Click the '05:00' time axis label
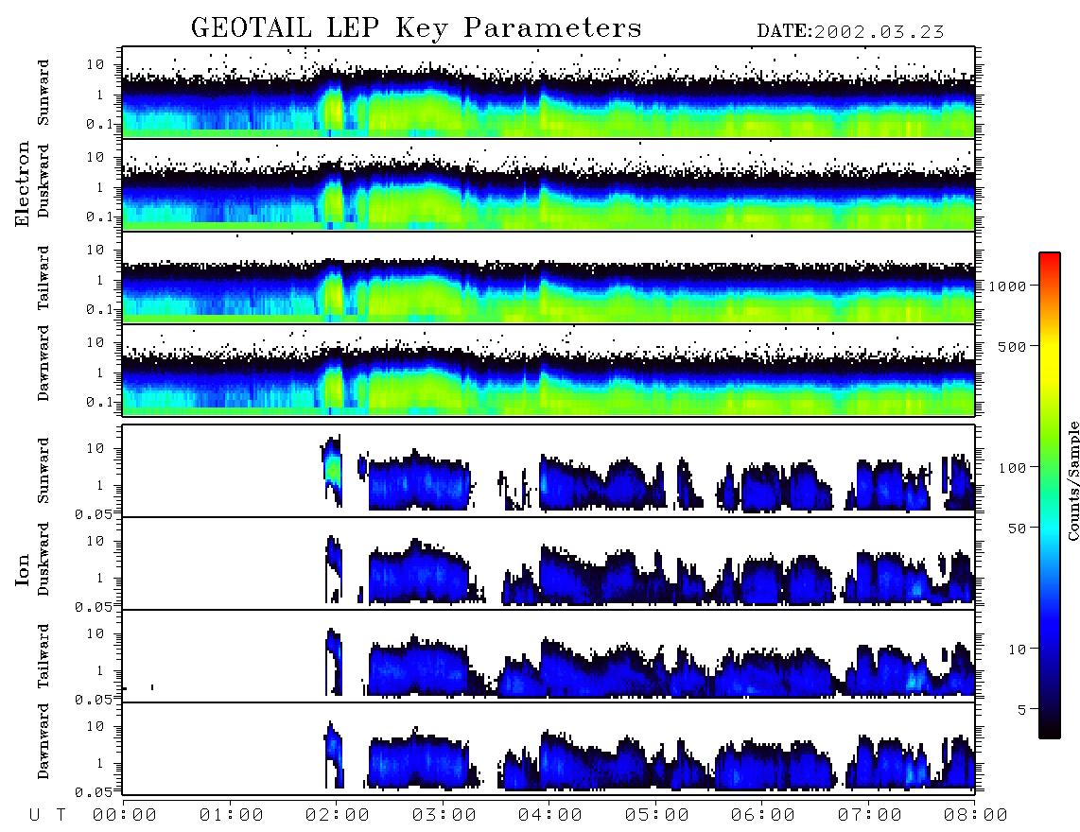Viewport: 1080px width, 832px height. pos(657,815)
